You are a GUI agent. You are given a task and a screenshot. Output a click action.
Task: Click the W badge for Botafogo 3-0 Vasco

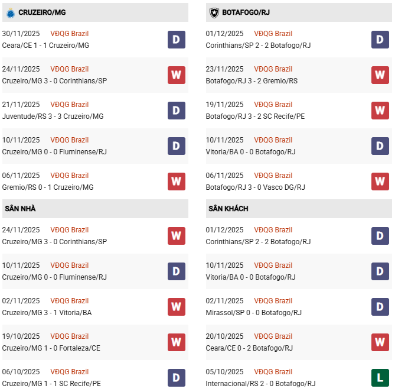click(380, 182)
